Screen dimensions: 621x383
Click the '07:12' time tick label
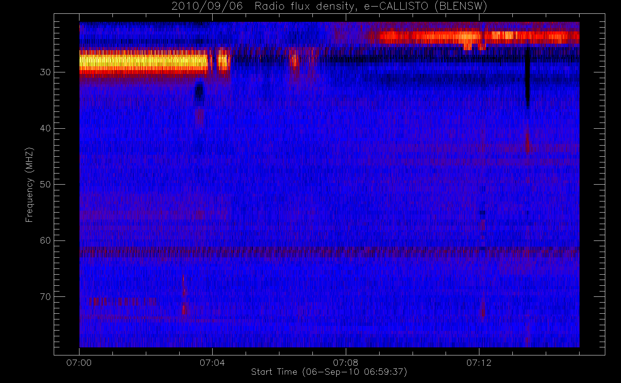[x=479, y=363]
